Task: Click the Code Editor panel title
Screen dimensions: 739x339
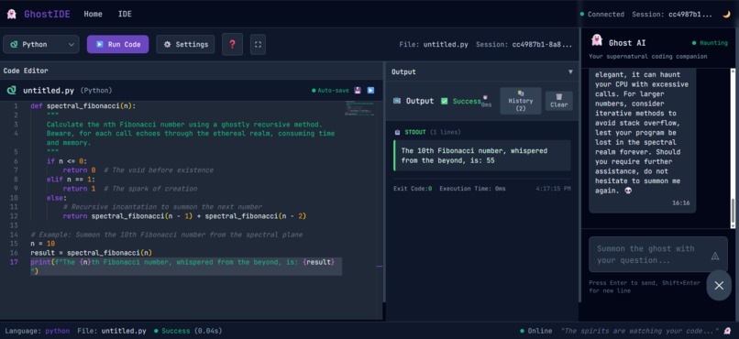Action: pos(26,71)
